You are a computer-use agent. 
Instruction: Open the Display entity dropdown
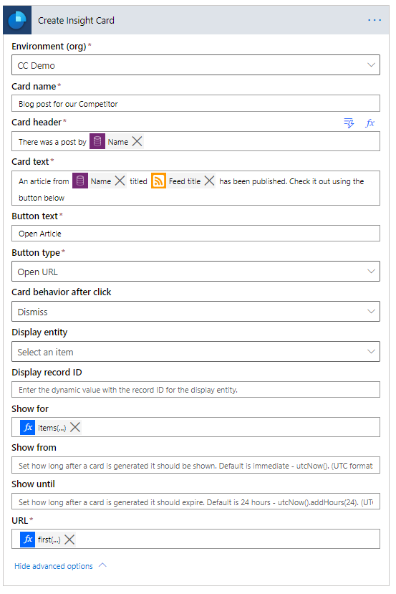click(x=195, y=352)
